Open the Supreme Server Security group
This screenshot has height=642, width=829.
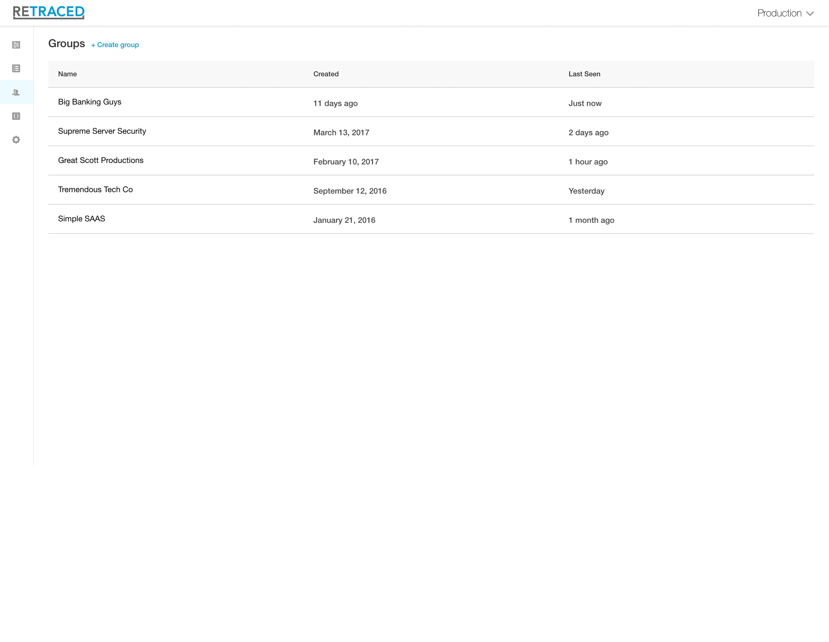point(102,131)
